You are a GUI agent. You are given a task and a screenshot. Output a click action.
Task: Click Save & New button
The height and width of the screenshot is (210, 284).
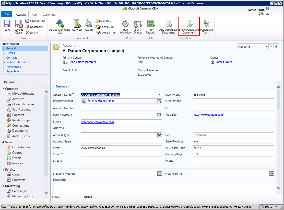point(35,21)
